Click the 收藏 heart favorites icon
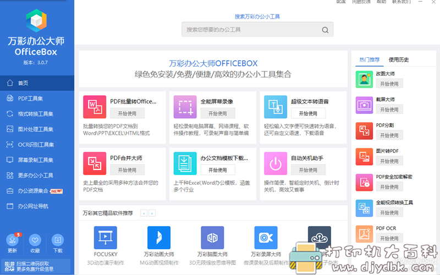 point(35,240)
